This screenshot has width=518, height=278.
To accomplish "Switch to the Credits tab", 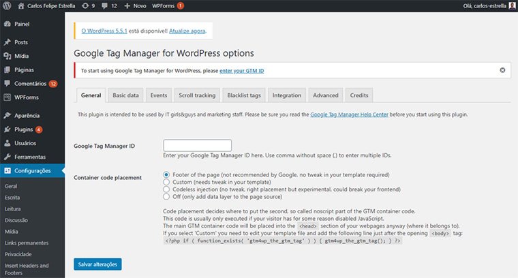I will 359,95.
